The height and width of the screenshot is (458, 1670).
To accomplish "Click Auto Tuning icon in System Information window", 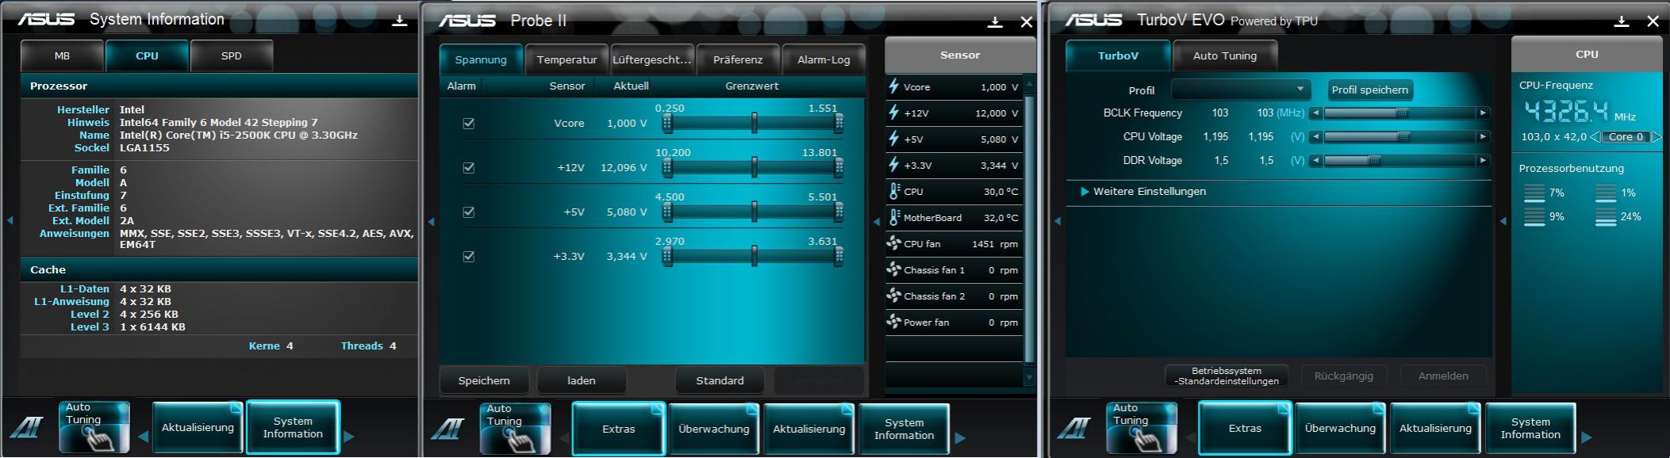I will (94, 428).
